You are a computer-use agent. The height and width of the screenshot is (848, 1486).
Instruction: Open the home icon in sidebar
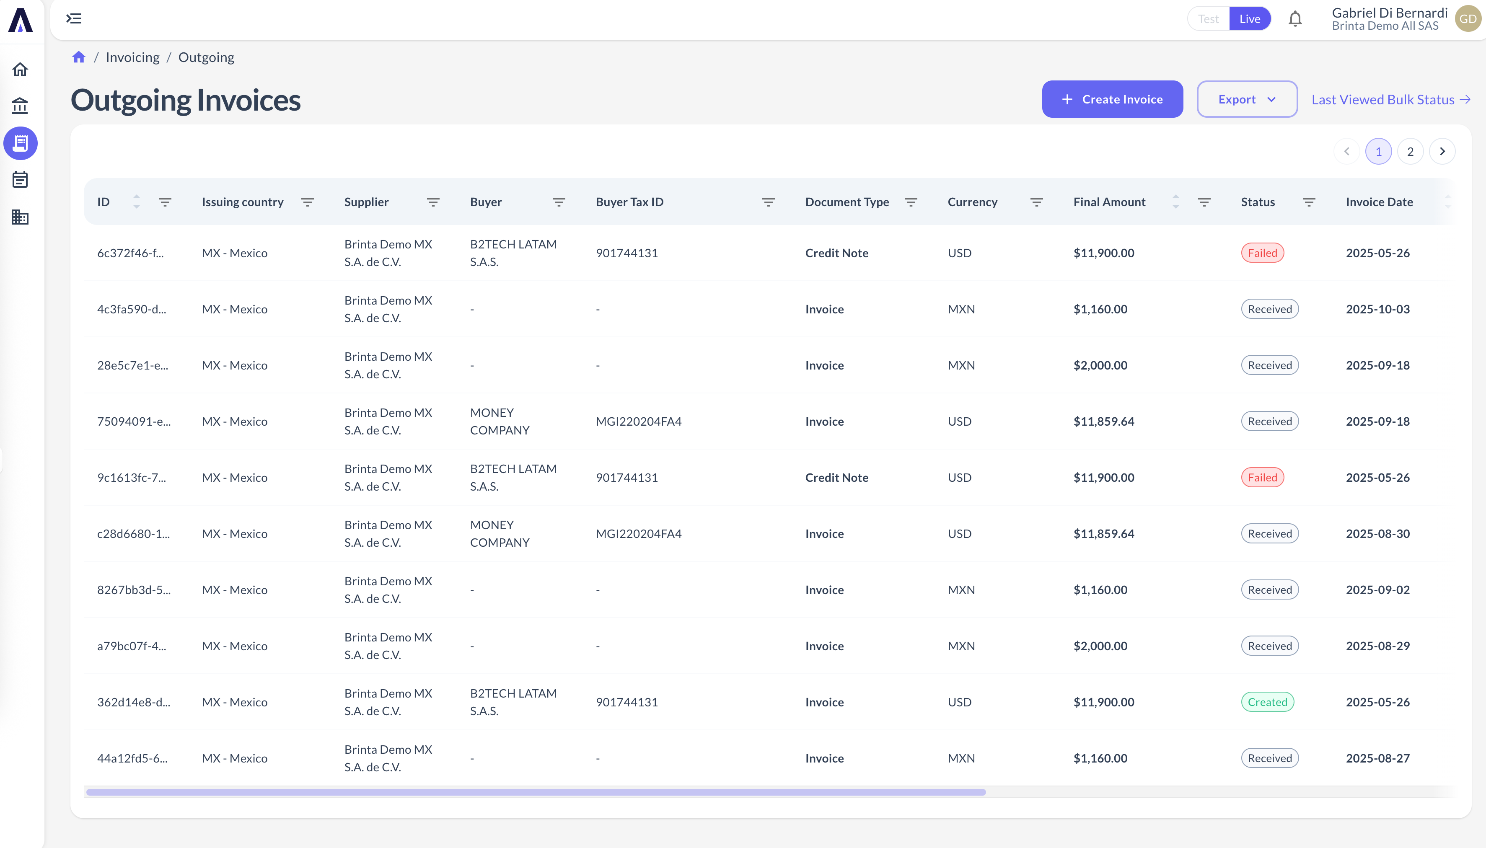[21, 69]
